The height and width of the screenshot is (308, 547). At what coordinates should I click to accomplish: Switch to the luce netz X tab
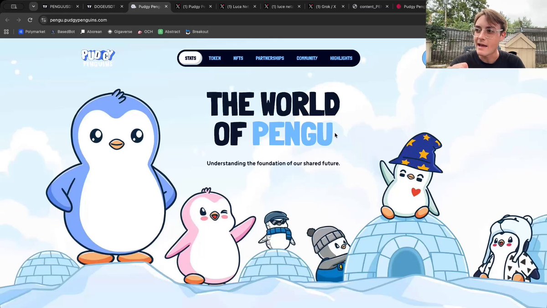tap(282, 6)
